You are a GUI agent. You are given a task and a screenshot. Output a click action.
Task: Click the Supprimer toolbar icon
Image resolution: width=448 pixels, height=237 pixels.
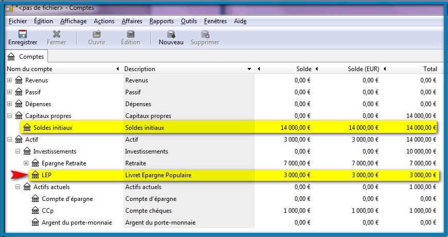point(205,35)
